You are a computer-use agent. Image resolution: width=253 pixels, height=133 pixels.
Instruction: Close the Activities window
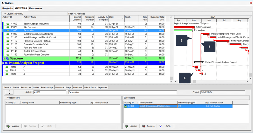[251, 3]
